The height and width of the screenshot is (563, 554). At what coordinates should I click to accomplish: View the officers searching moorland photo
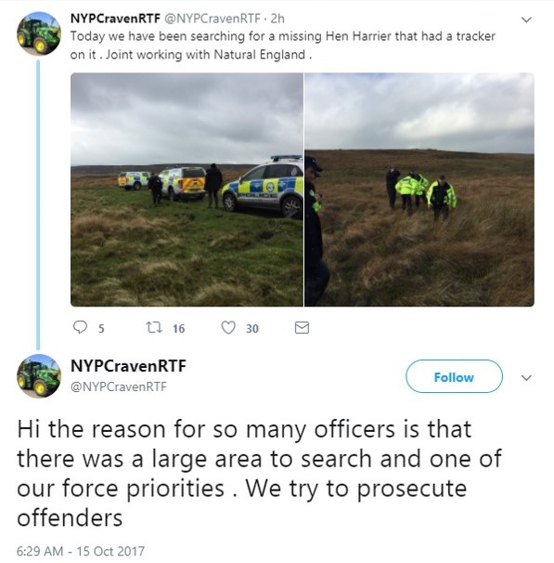419,190
